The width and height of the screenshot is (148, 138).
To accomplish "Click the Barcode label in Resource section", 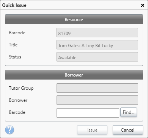I will tap(17, 33).
